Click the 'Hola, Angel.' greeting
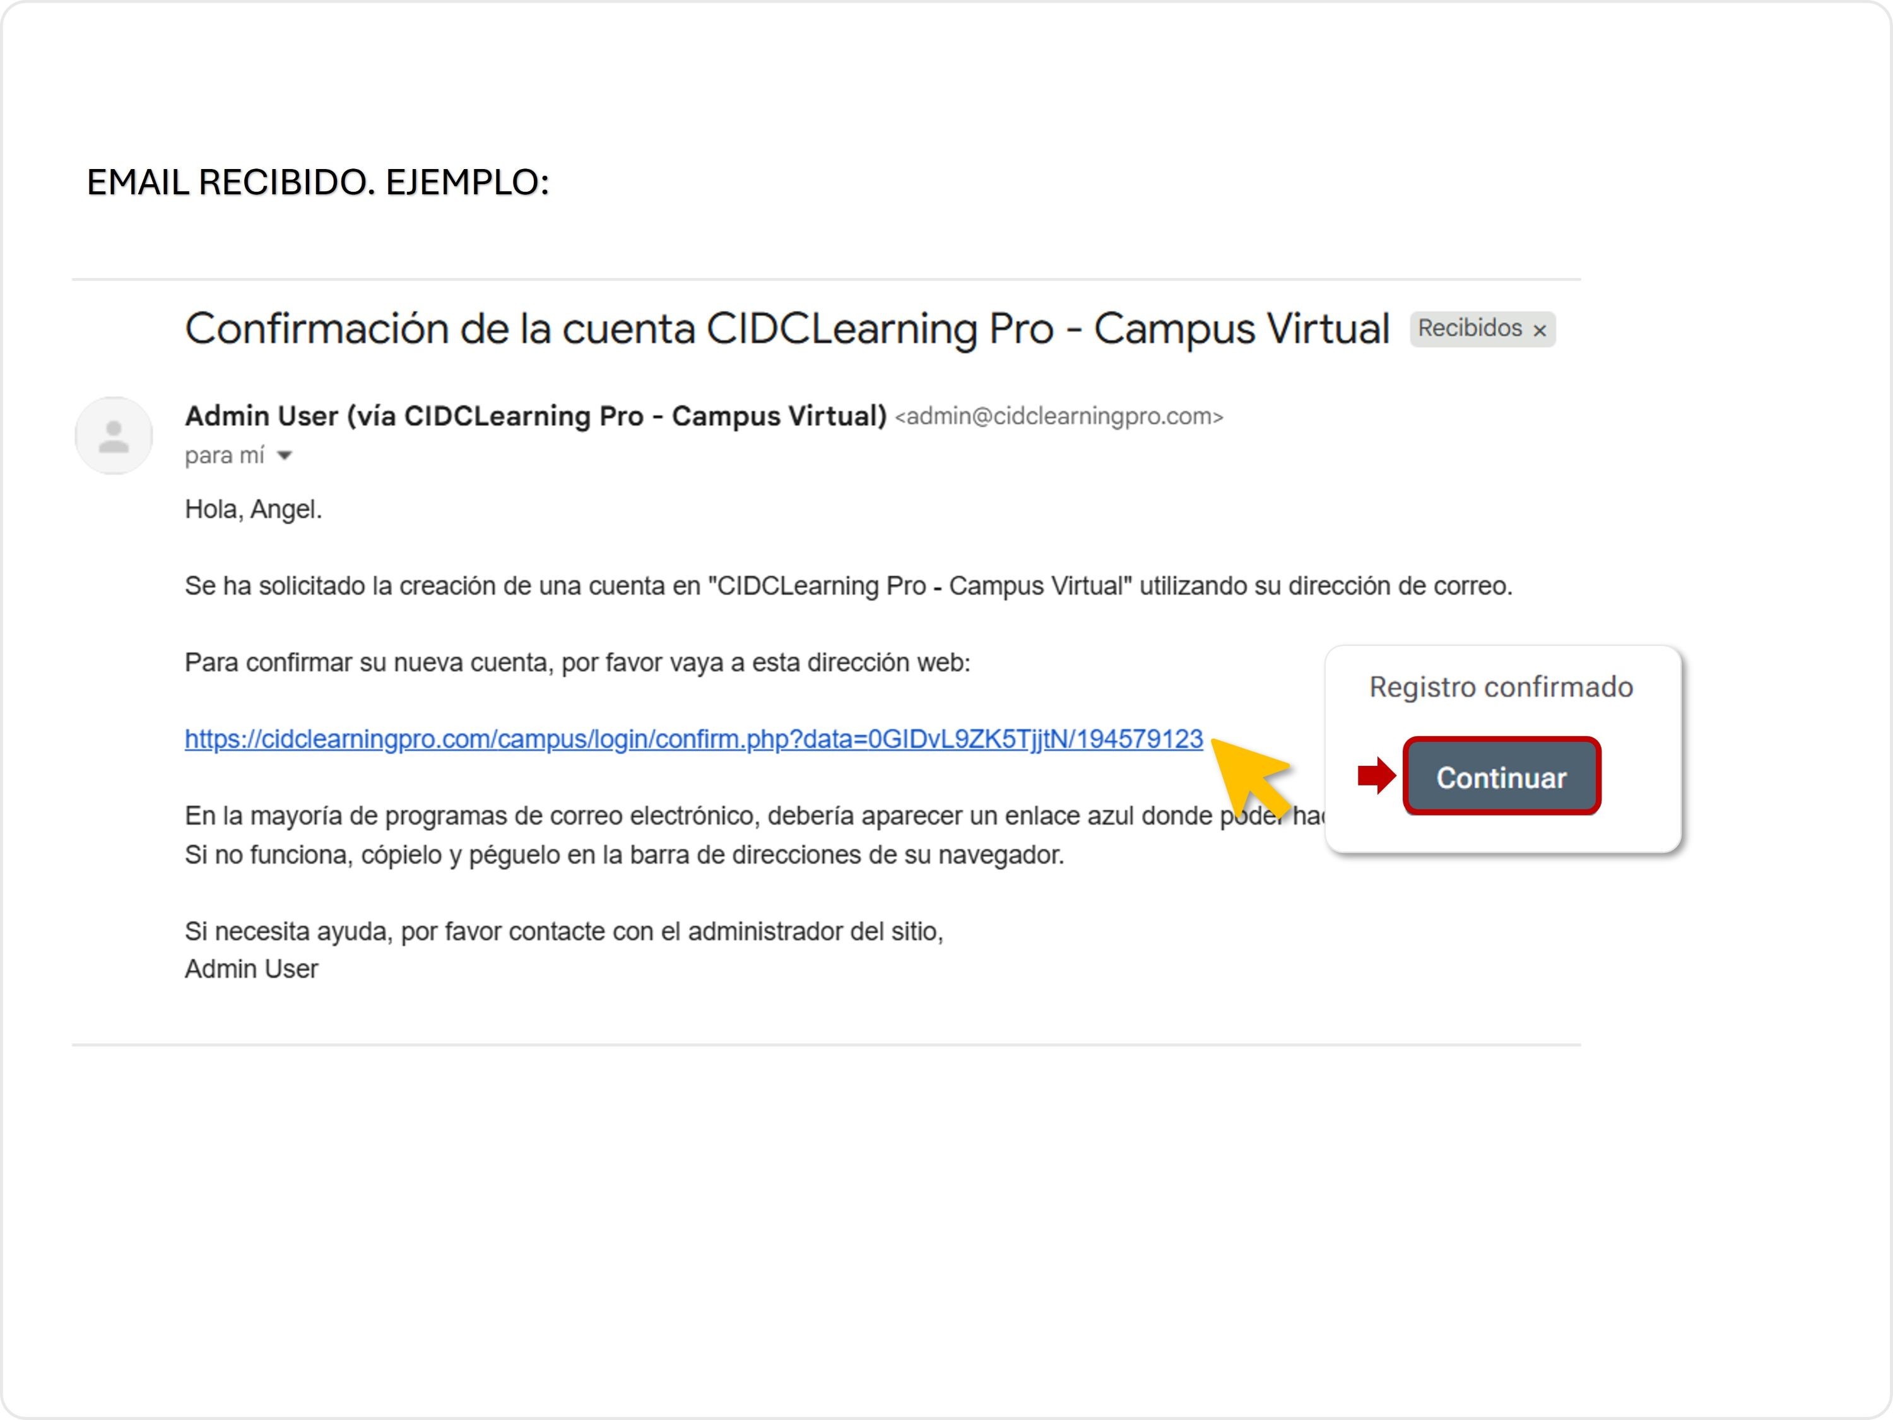Screen dimensions: 1893x1420 pos(253,510)
